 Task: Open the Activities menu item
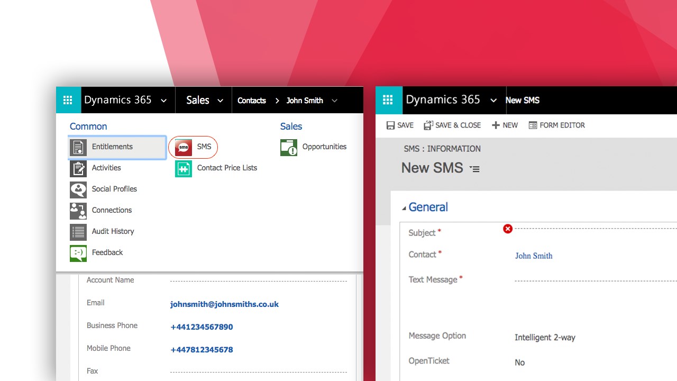click(x=106, y=168)
